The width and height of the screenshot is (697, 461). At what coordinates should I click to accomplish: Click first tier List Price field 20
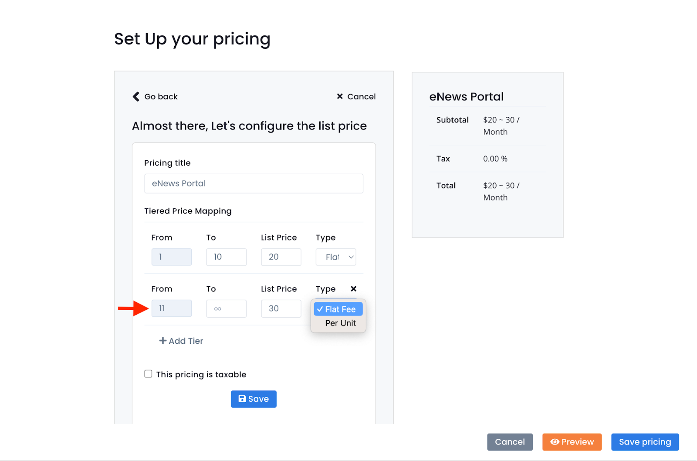click(281, 257)
